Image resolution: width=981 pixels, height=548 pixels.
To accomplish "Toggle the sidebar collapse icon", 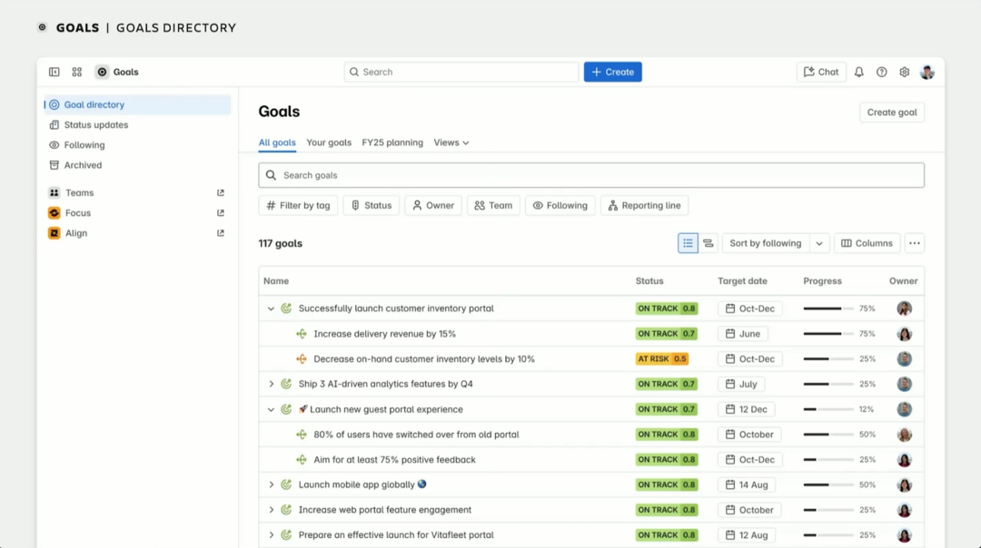I will click(x=54, y=72).
